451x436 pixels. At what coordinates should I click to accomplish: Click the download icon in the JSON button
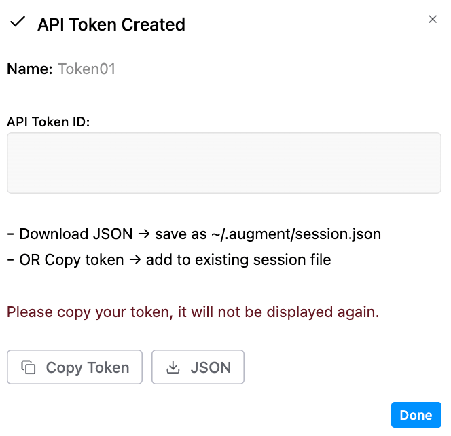click(173, 367)
